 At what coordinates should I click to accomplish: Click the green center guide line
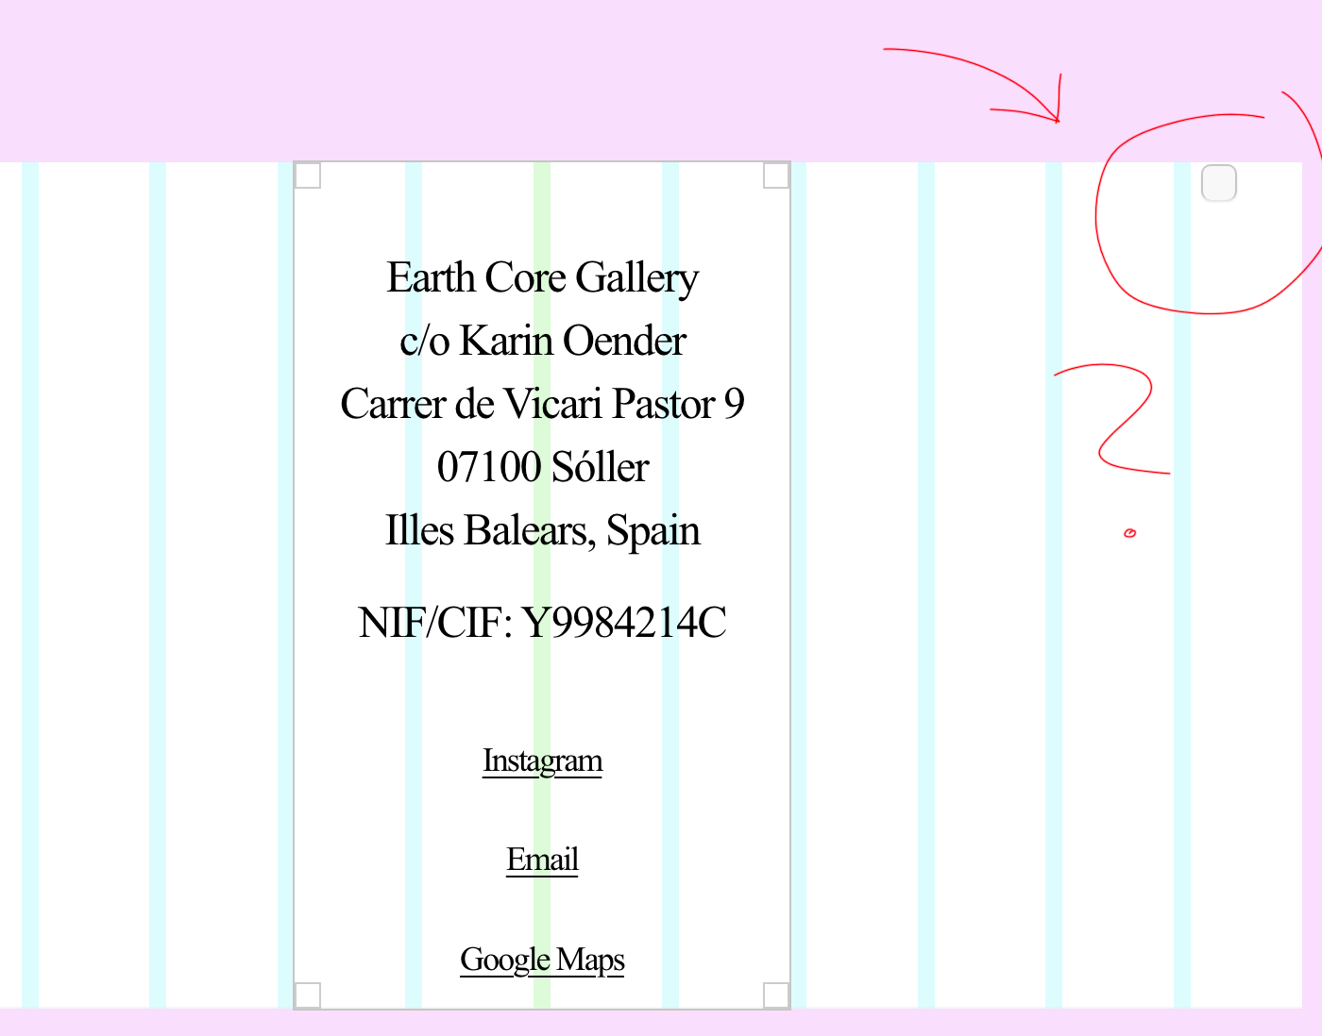coord(542,689)
